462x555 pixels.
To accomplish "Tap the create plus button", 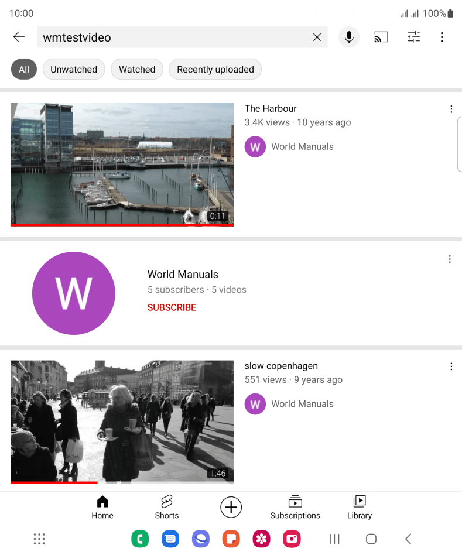I will point(231,507).
